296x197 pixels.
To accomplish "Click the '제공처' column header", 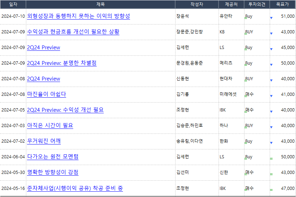I will [231, 4].
